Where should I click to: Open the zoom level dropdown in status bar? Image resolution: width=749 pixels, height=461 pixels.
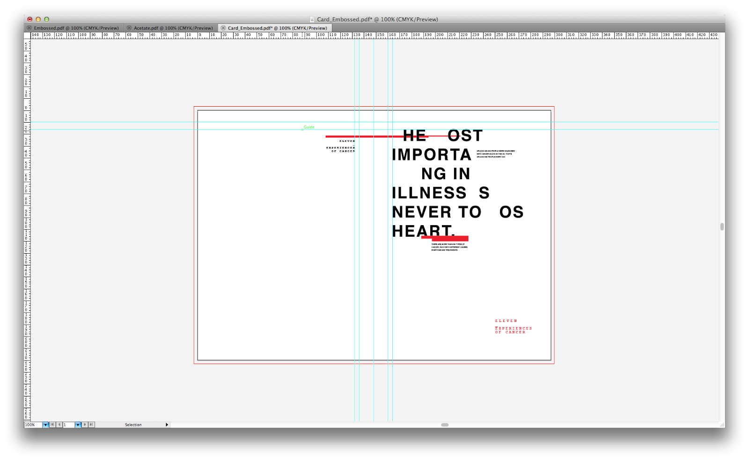pyautogui.click(x=45, y=425)
